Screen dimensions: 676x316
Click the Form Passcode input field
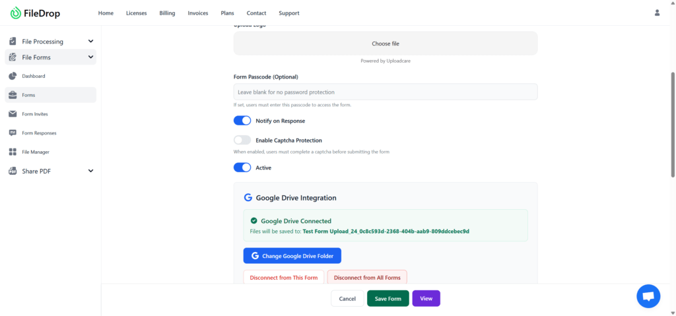click(385, 92)
